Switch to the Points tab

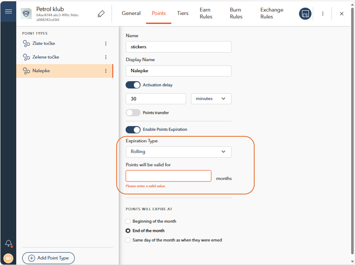pos(159,13)
